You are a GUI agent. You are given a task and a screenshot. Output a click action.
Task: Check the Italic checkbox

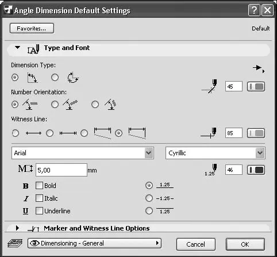point(39,198)
